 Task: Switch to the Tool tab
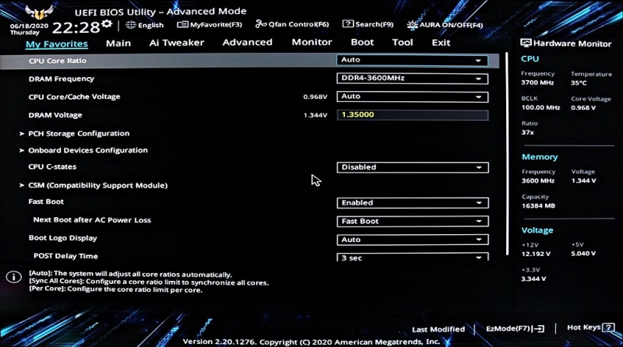point(403,42)
